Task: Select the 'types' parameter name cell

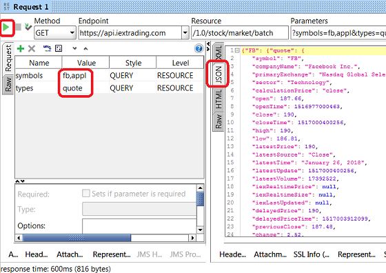Action: [39, 88]
